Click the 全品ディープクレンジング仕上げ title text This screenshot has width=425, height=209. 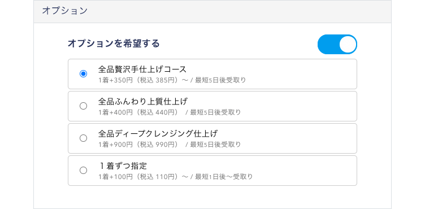pyautogui.click(x=158, y=134)
